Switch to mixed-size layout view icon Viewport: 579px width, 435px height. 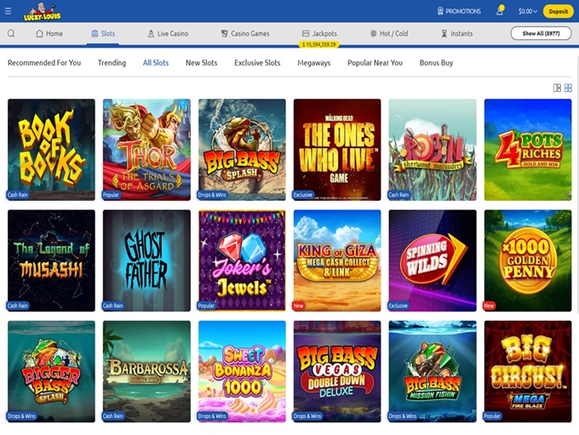point(557,88)
